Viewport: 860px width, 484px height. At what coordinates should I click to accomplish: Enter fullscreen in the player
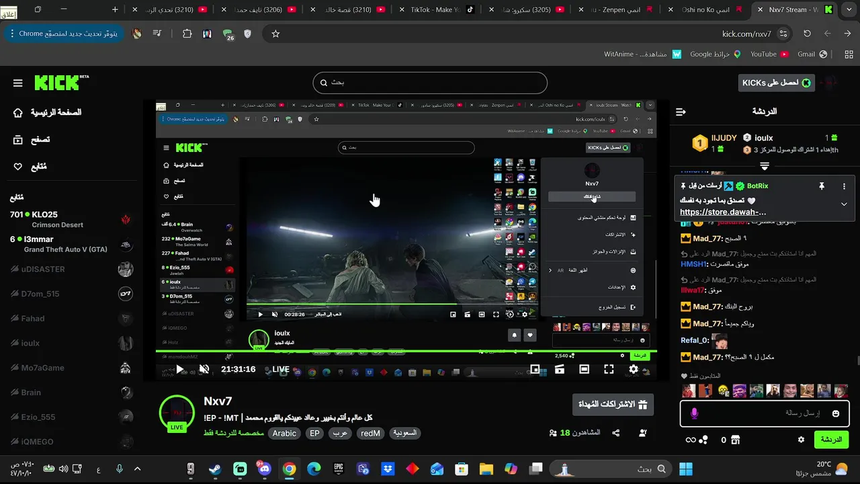point(609,369)
